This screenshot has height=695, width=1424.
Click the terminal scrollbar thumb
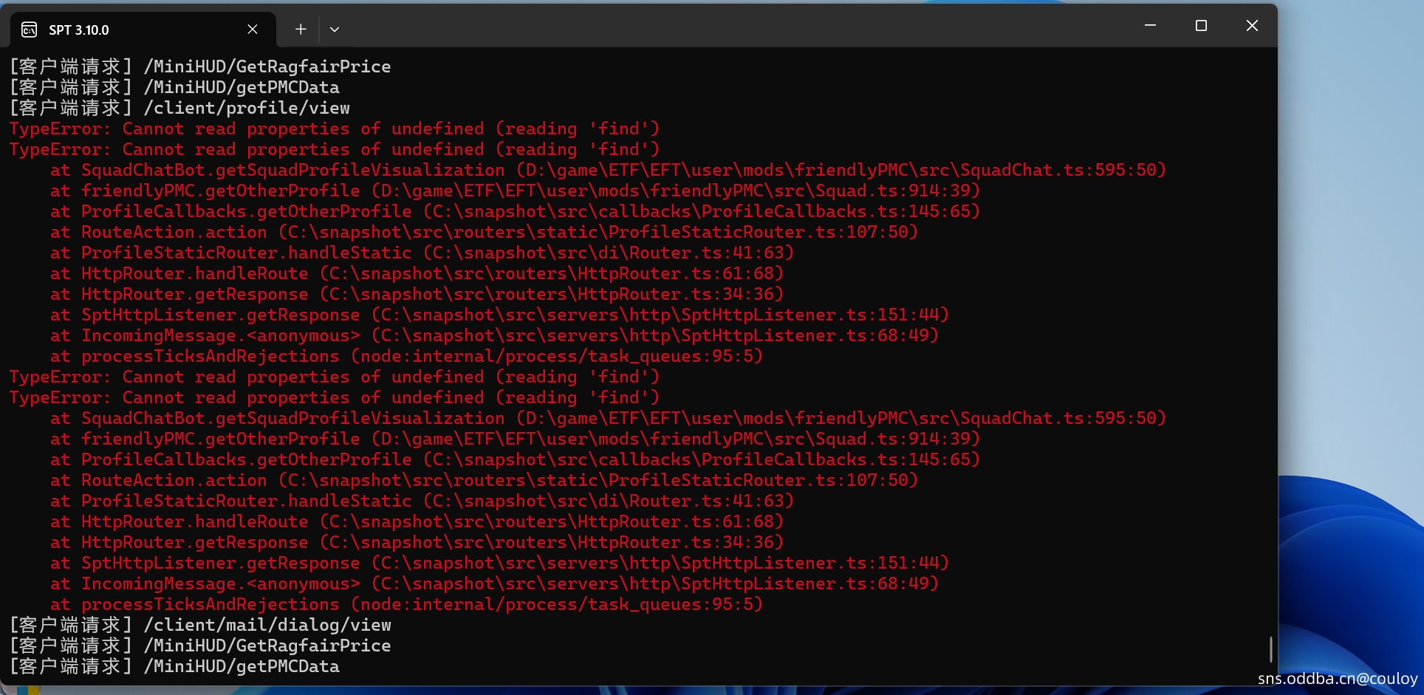pyautogui.click(x=1270, y=649)
